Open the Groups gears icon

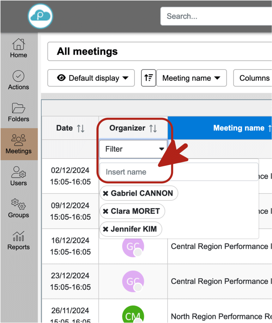19,204
